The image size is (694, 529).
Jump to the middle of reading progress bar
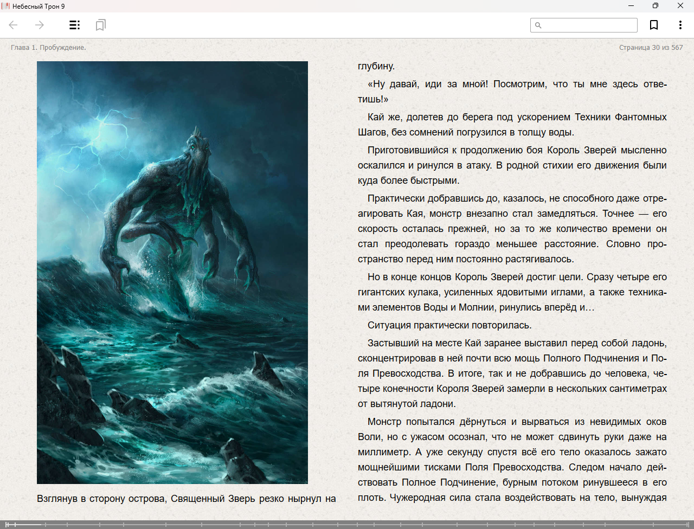(347, 524)
